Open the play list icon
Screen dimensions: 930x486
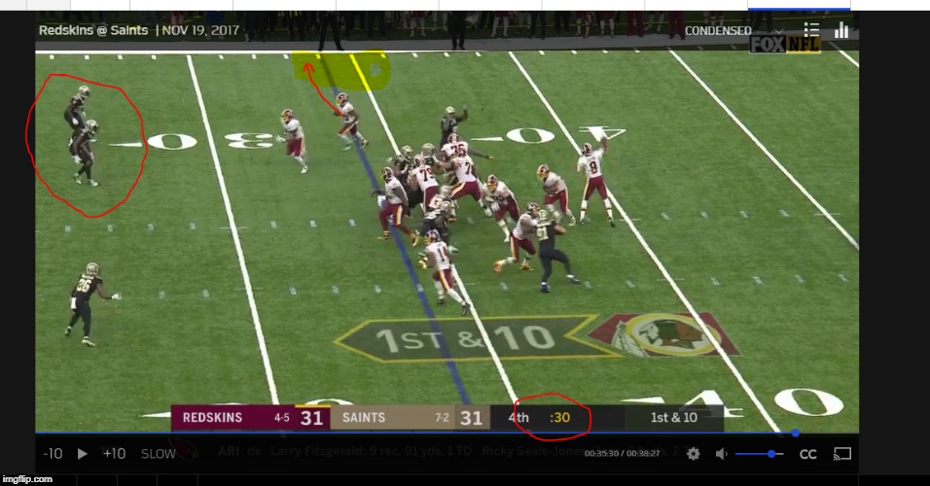click(x=811, y=29)
